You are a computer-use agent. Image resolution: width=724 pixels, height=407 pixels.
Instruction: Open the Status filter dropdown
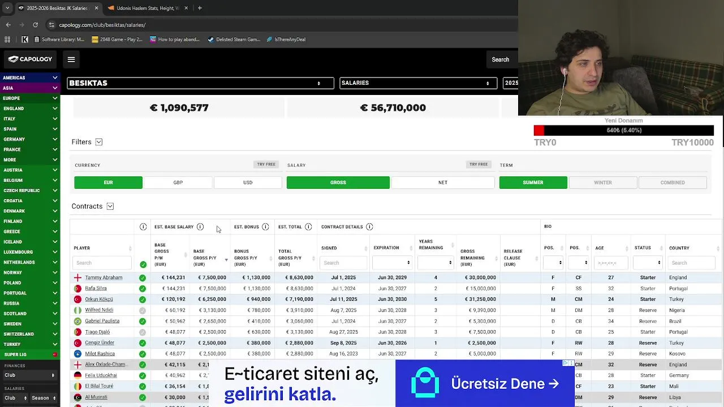pos(648,263)
